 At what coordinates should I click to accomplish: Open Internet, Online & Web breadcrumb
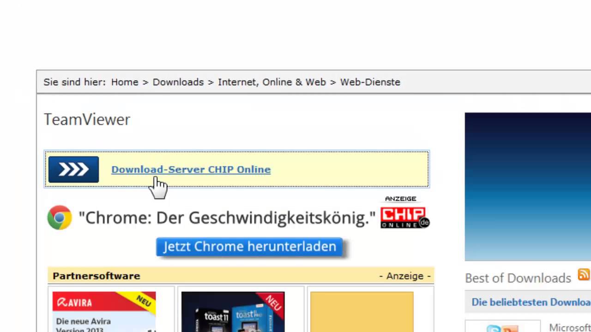point(272,82)
